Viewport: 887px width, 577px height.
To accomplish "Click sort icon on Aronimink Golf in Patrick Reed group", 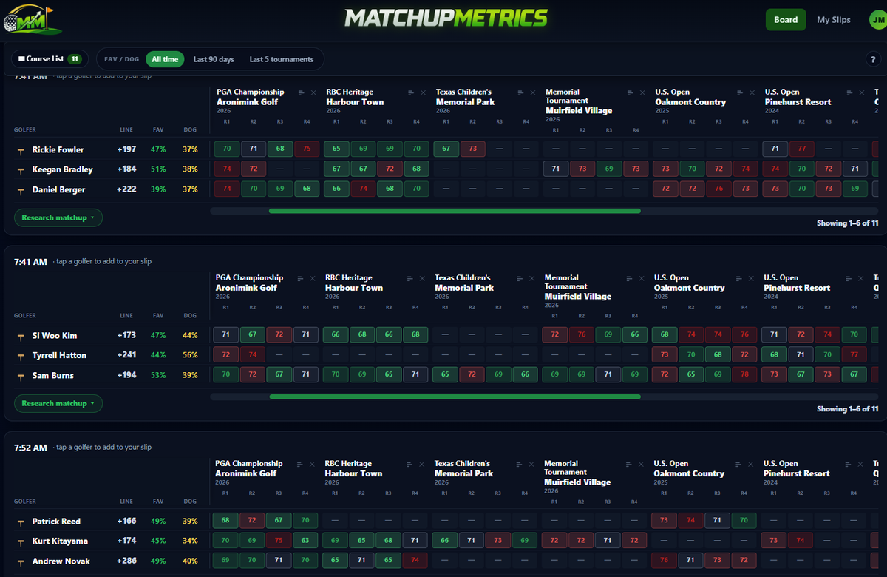I will (x=301, y=464).
